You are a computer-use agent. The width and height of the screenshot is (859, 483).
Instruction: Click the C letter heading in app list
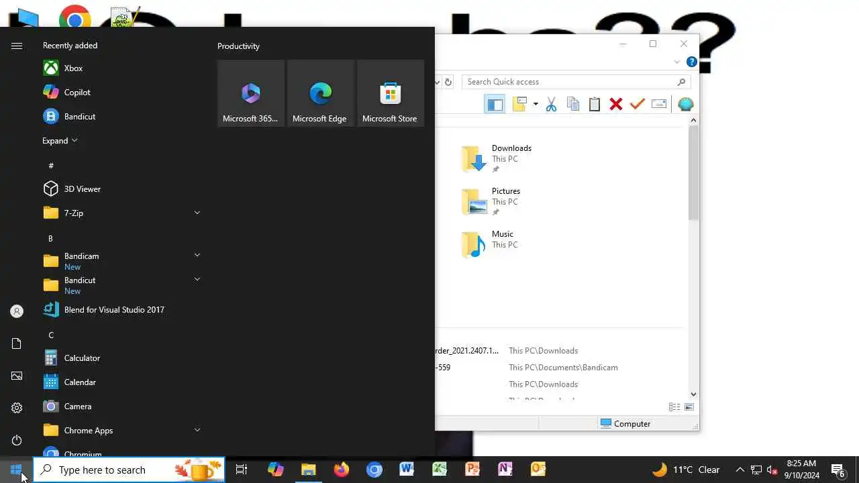click(51, 335)
